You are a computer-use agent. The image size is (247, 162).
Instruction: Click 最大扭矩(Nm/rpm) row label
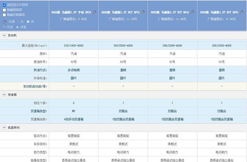coord(34,46)
